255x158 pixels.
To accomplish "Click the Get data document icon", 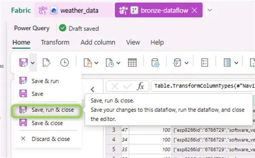I will (88, 63).
